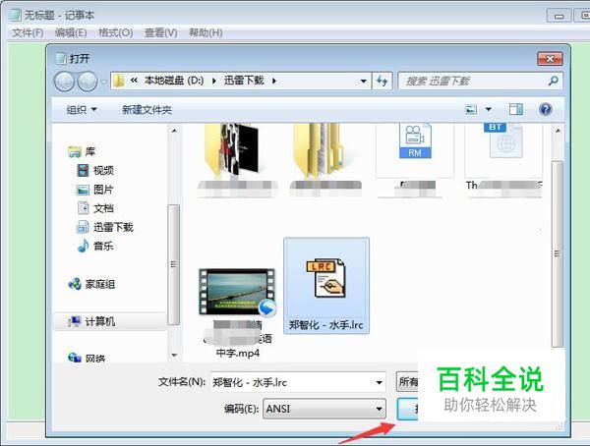
Task: Open the 查看(V) menu in Notepad
Action: (x=160, y=32)
